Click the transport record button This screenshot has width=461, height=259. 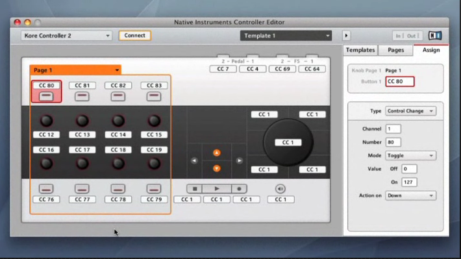tap(239, 189)
